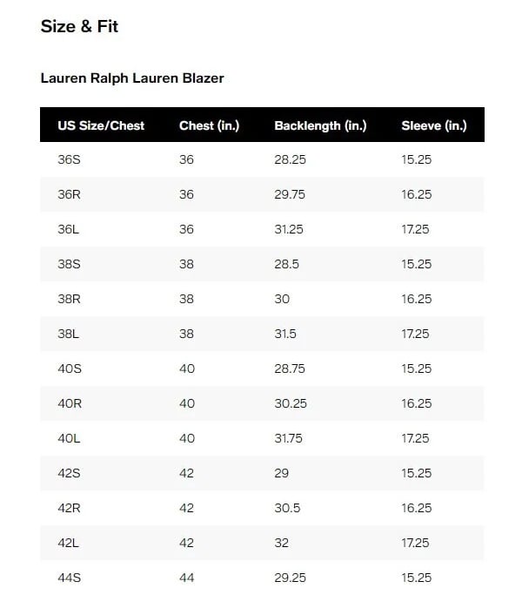Select the 38S size cell
Screen dimensions: 522x595
69,264
